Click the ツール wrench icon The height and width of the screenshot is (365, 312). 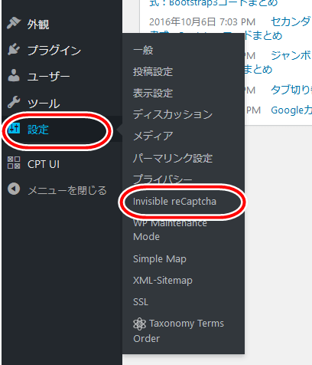point(14,102)
